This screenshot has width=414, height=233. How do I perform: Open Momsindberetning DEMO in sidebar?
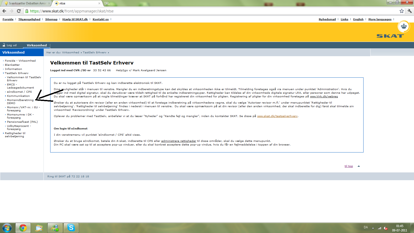pyautogui.click(x=20, y=100)
